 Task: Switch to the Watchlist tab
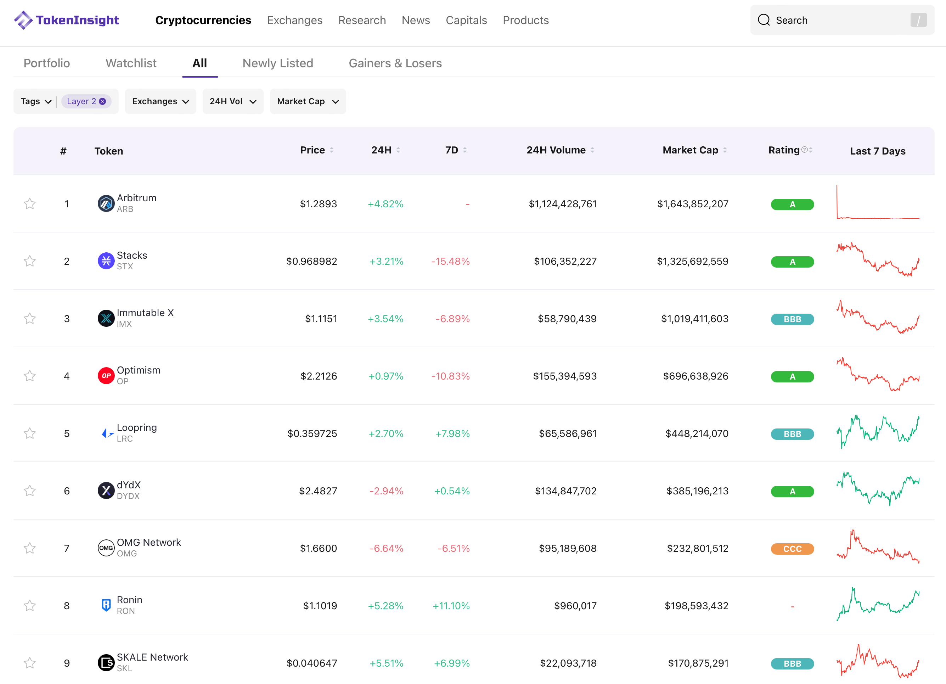click(x=131, y=63)
